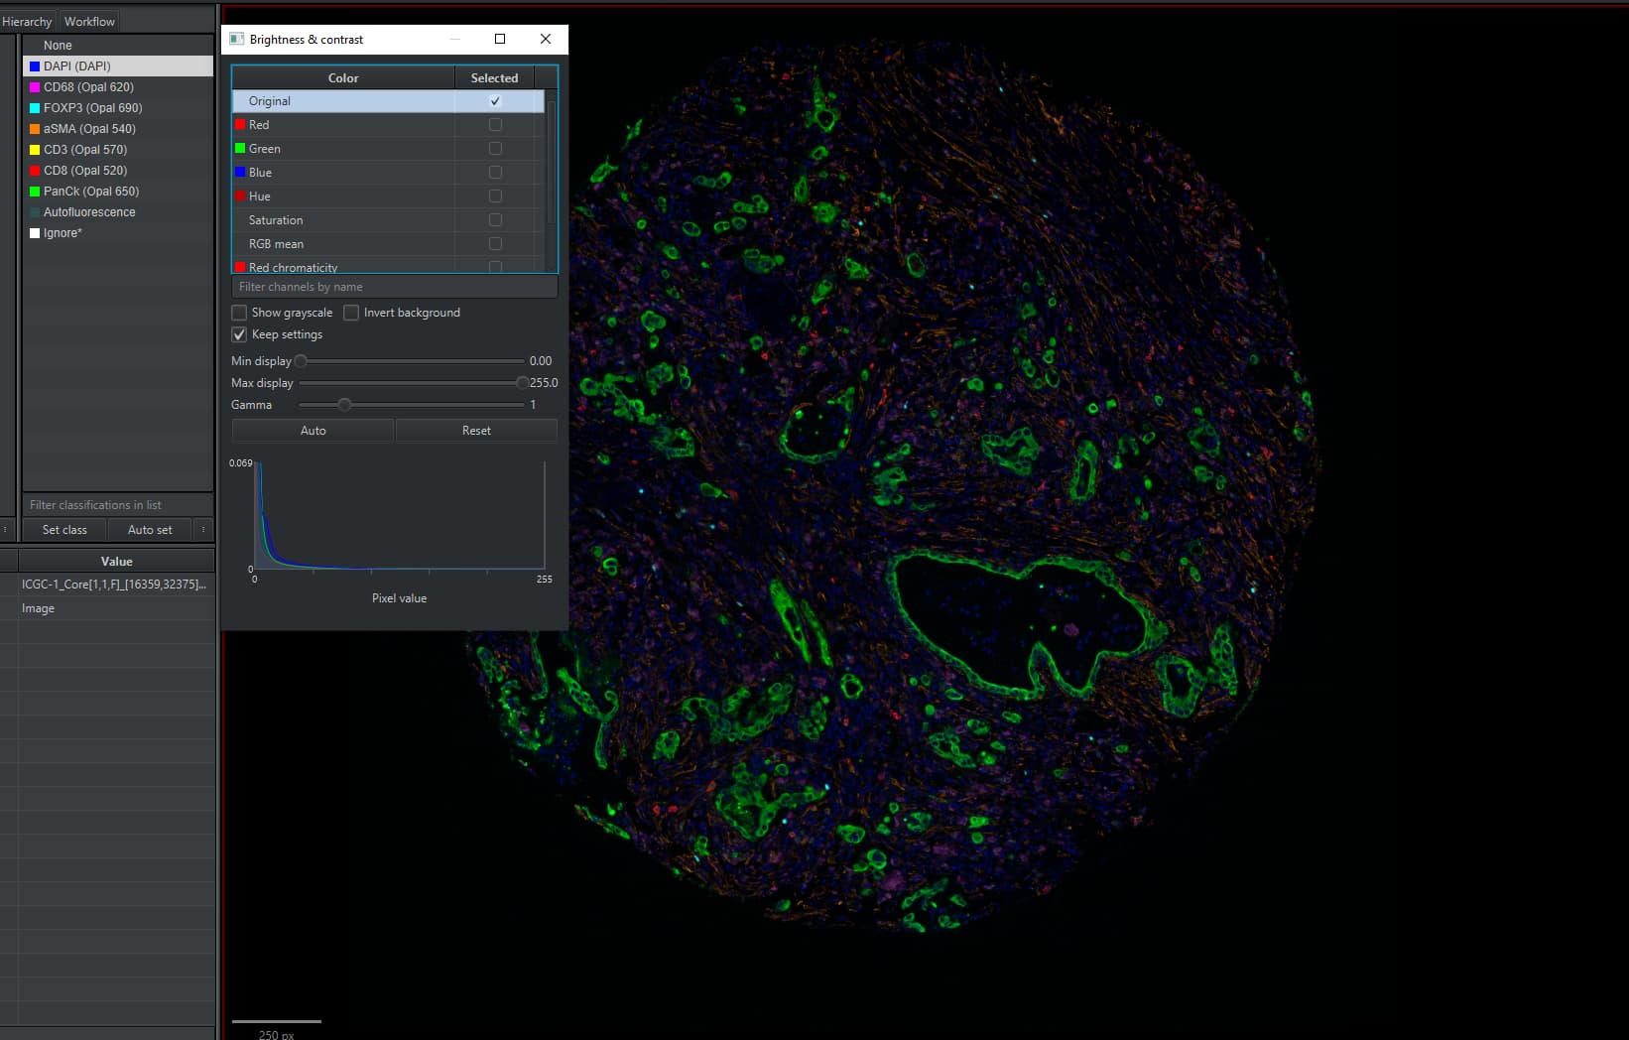Click the Filter channels by name field

click(394, 286)
